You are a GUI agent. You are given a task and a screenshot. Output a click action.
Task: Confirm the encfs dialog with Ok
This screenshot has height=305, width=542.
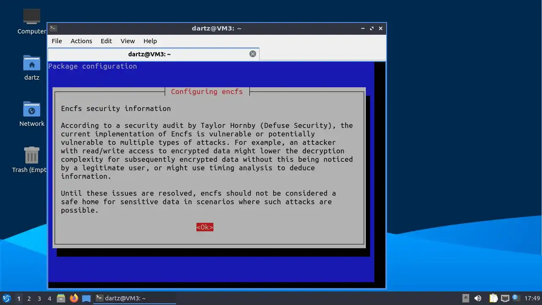pos(205,227)
